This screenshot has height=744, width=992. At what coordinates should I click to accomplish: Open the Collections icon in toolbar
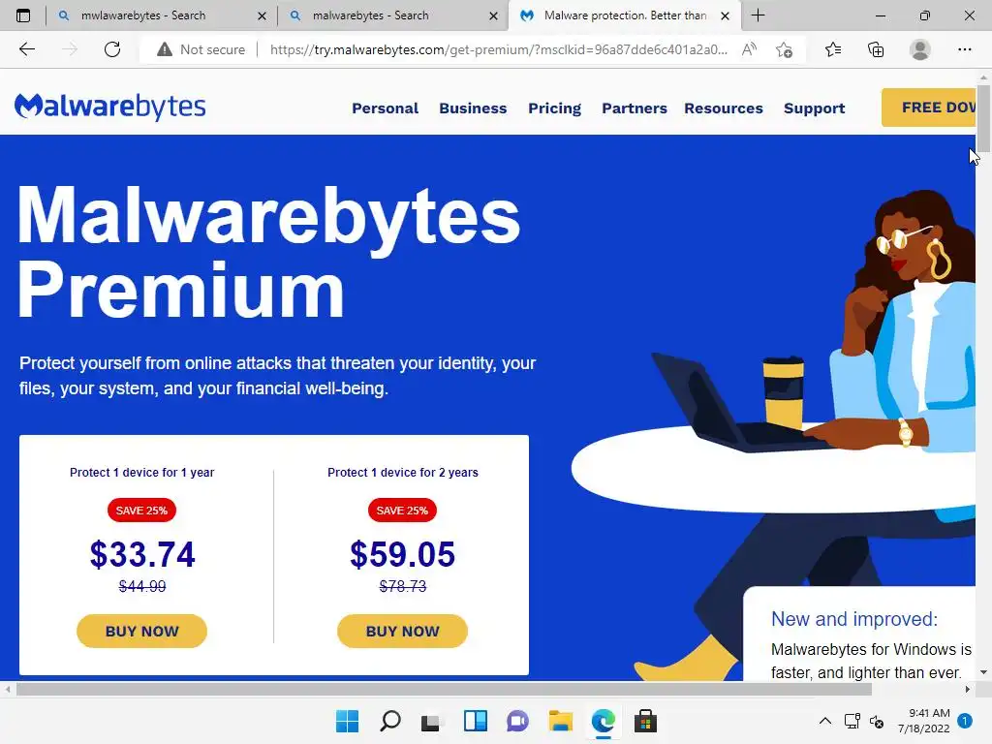coord(876,49)
